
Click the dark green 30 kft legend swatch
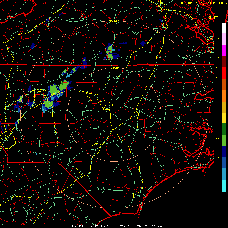tap(224, 129)
